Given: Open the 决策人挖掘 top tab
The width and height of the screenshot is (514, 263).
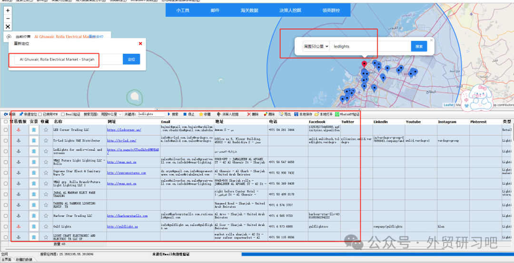Looking at the screenshot, I should point(290,10).
